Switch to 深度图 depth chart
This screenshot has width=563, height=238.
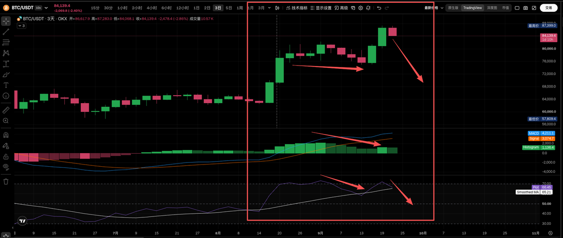point(492,8)
